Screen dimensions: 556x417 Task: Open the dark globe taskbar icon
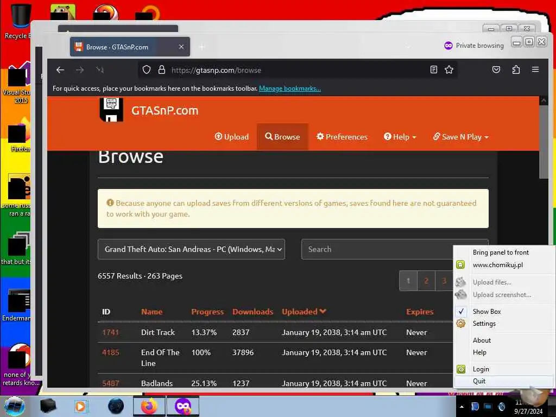coord(116,406)
